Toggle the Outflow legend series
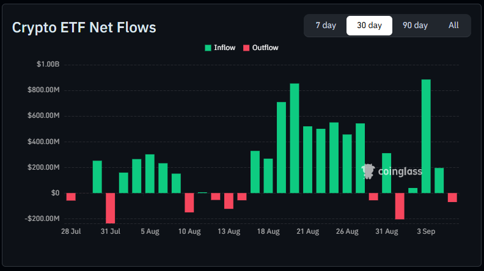Image resolution: width=484 pixels, height=271 pixels. [261, 48]
